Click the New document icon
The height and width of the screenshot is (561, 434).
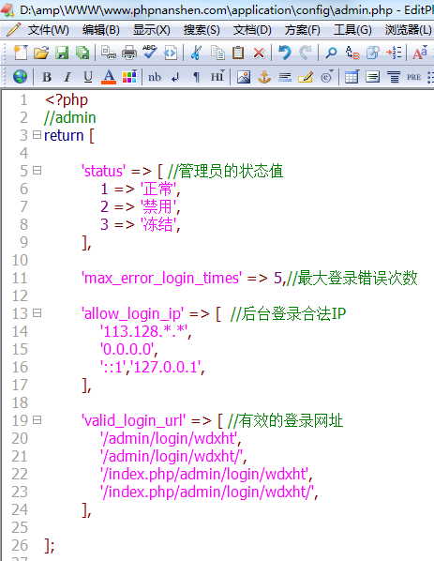pyautogui.click(x=21, y=53)
